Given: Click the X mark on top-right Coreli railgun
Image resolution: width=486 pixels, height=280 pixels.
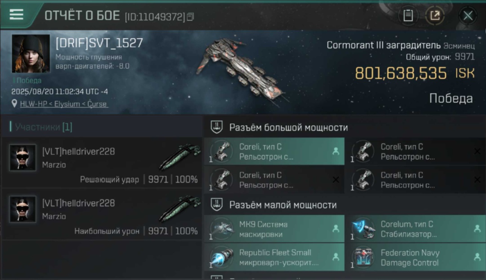Looking at the screenshot, I should 477,151.
